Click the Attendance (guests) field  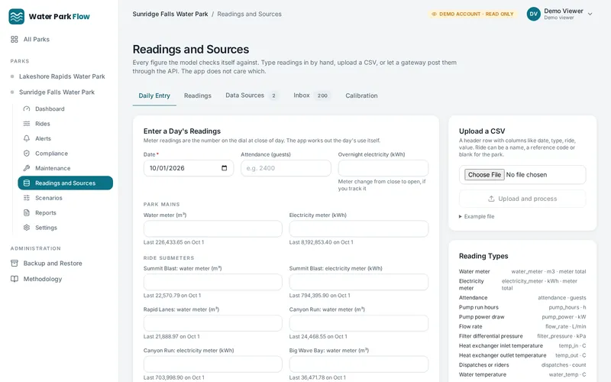click(286, 168)
